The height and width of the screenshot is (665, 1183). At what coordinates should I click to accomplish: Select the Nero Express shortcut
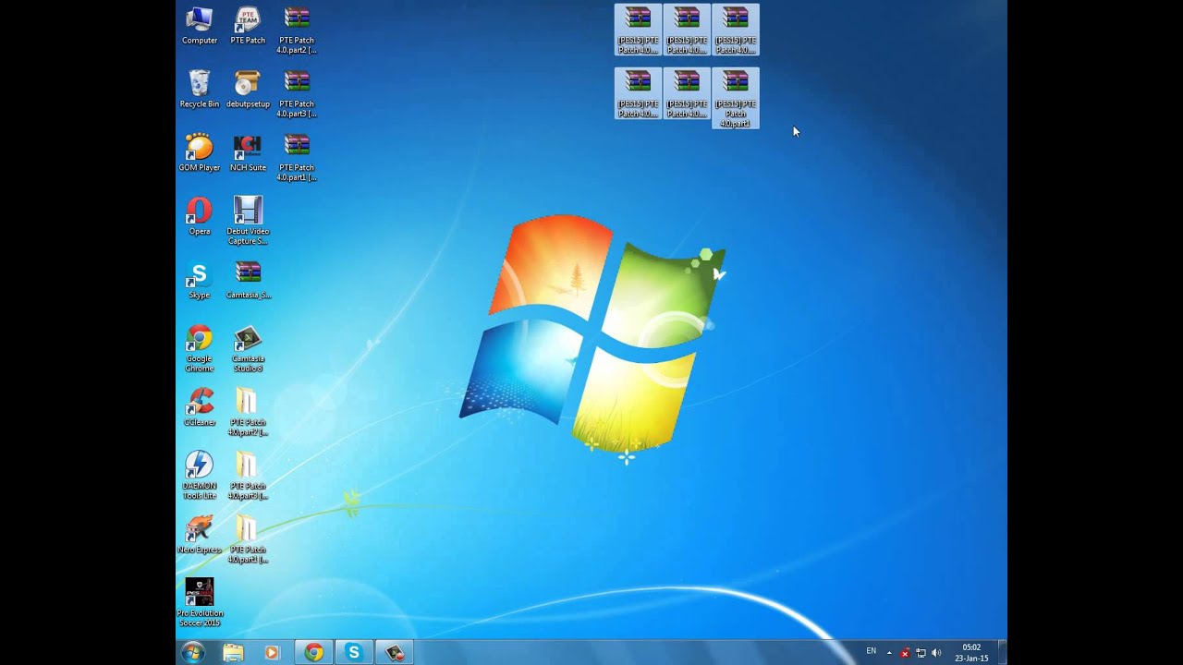click(x=200, y=536)
